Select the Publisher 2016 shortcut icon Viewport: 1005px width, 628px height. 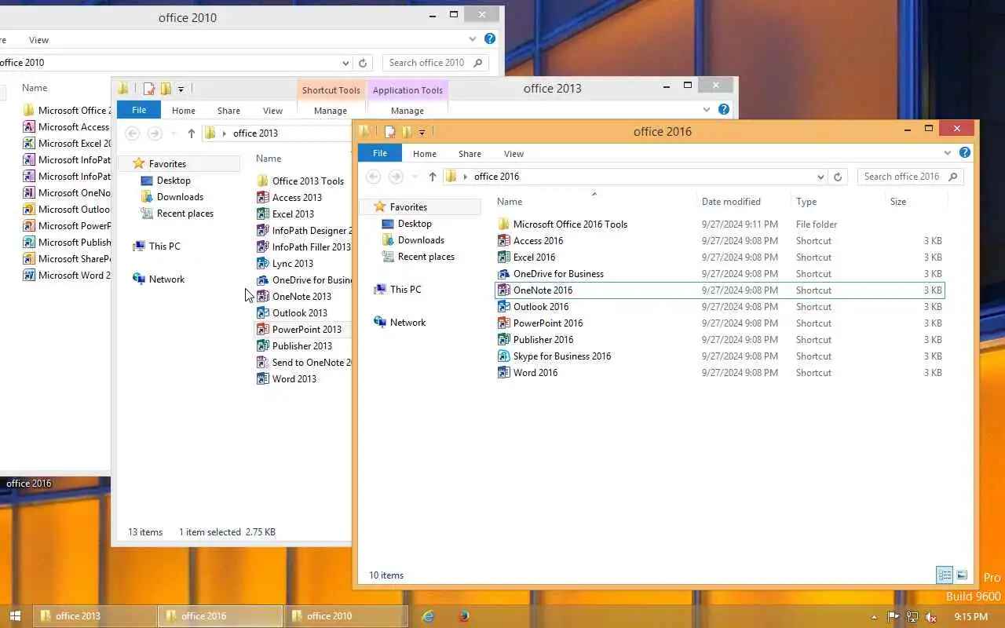tap(504, 340)
